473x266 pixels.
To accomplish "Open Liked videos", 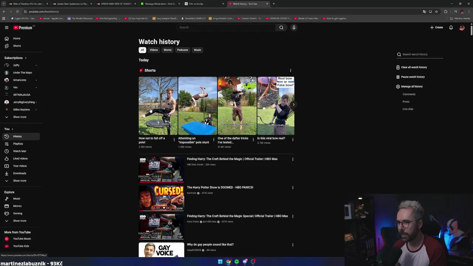I will 20,158.
